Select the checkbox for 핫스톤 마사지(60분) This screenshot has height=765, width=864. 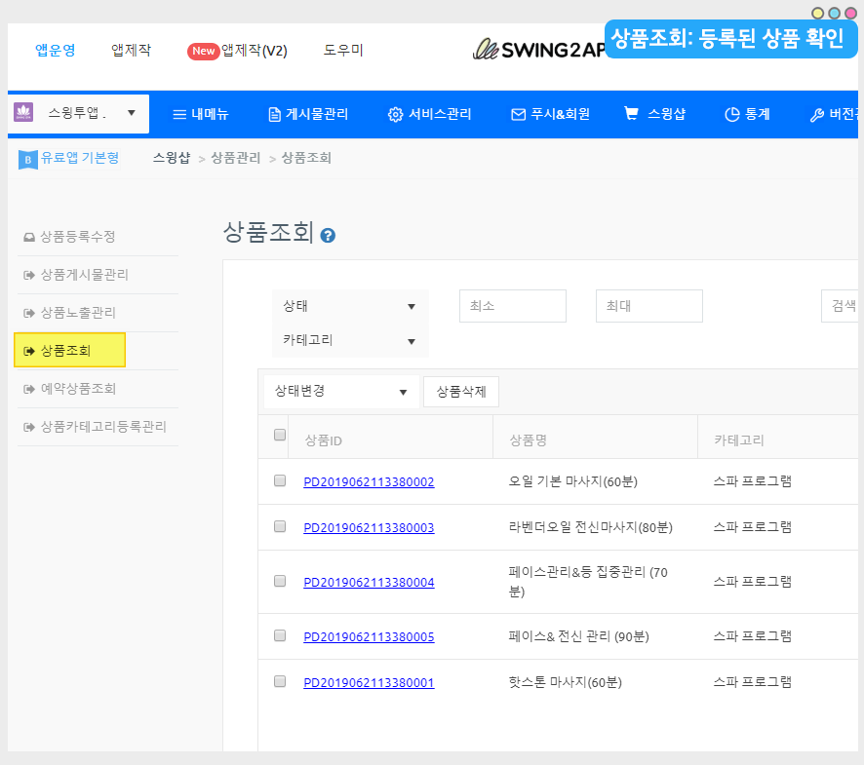click(x=280, y=681)
